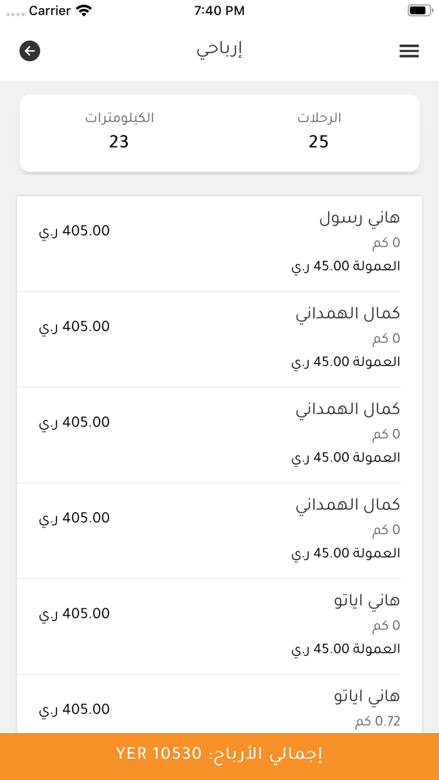
Task: Select the trip showing 0.72 كم distance
Action: pos(219,702)
